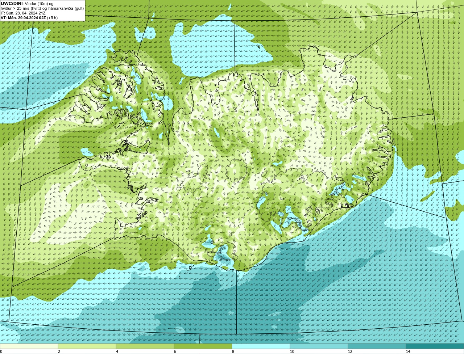Click the legend scale label '4'

tap(117, 351)
